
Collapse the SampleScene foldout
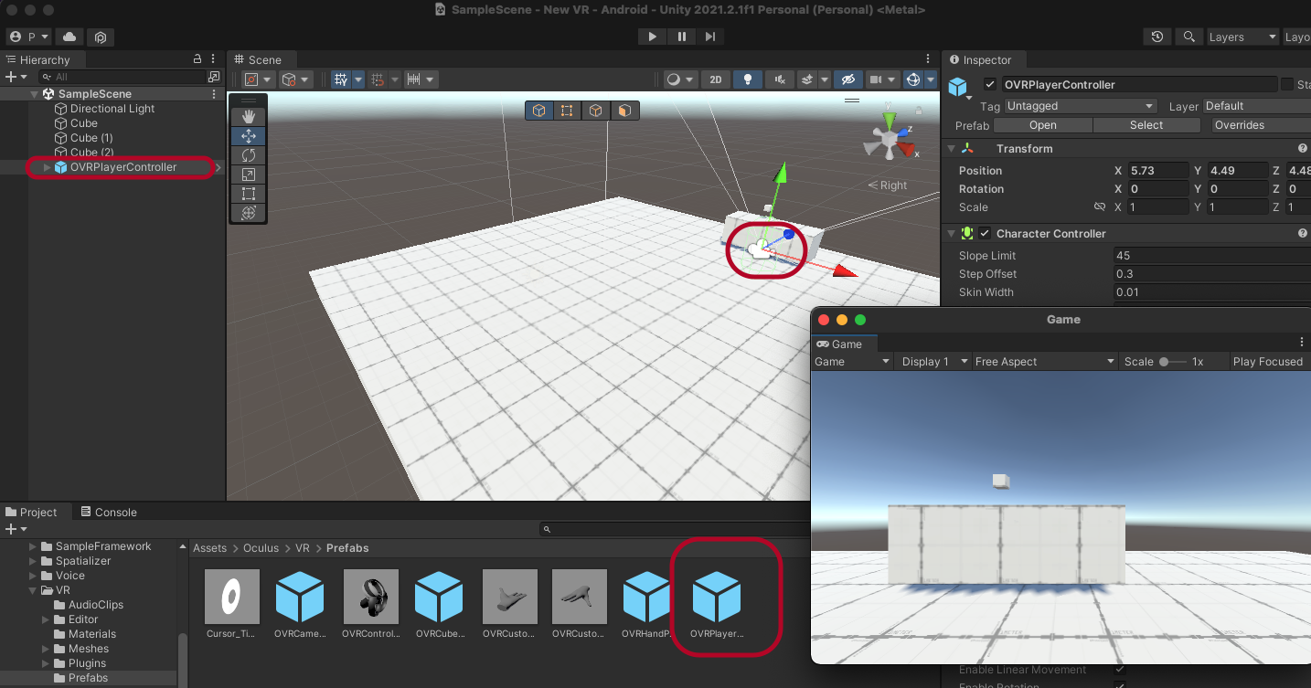pyautogui.click(x=35, y=94)
